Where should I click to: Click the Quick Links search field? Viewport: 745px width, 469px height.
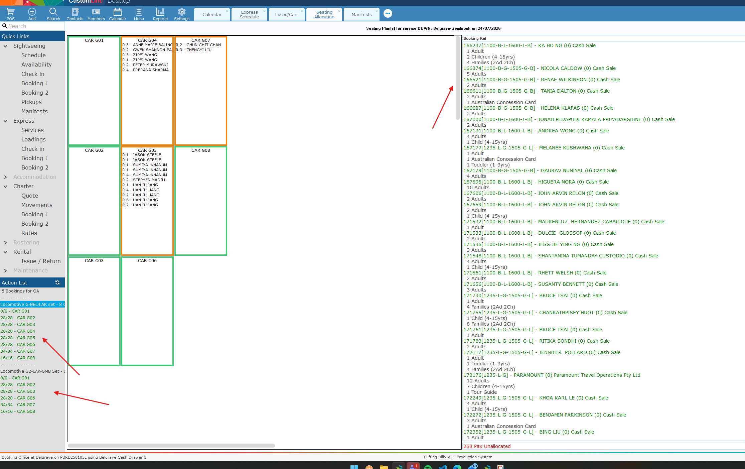[32, 26]
